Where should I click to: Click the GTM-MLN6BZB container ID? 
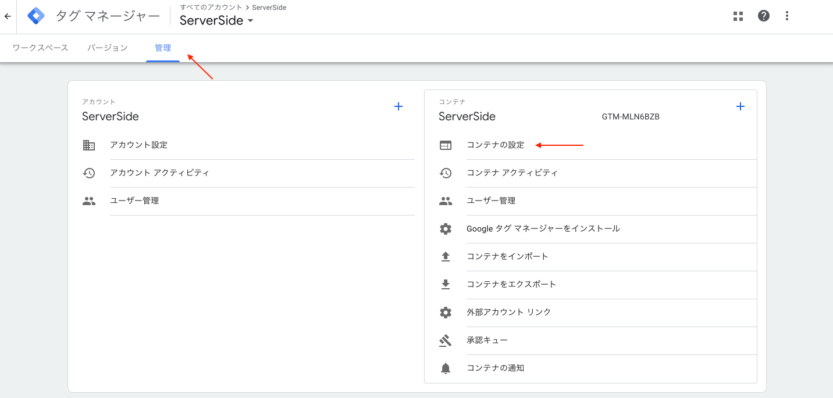[631, 117]
